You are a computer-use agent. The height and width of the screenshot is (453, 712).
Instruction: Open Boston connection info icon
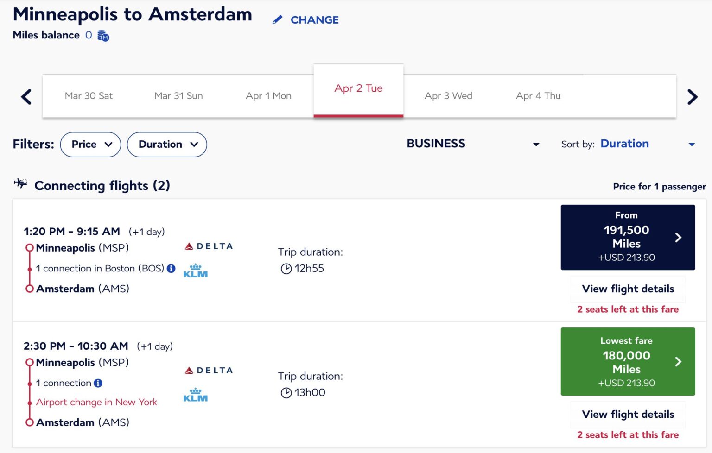point(171,269)
